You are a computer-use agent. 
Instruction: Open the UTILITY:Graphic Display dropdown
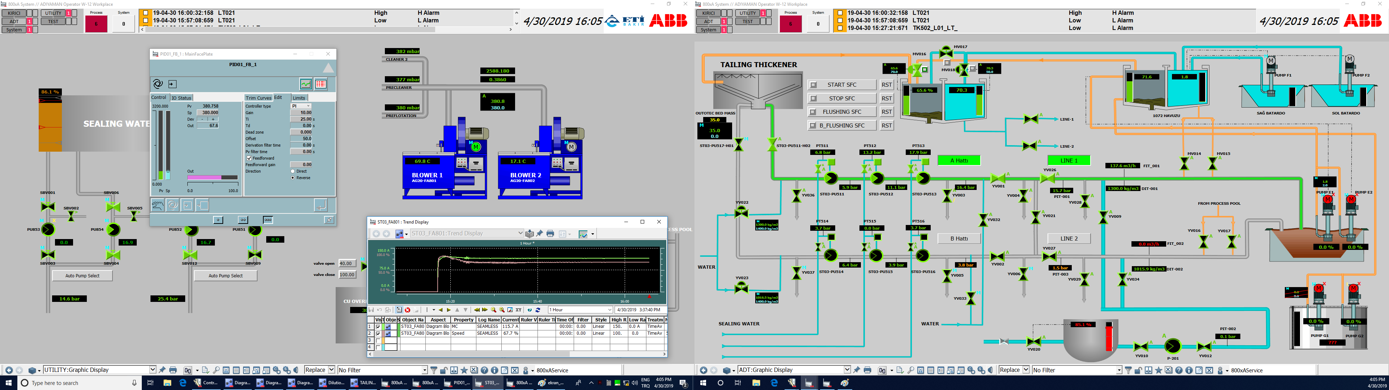pyautogui.click(x=153, y=370)
